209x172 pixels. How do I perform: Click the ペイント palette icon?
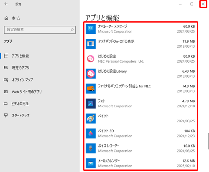pyautogui.click(x=91, y=119)
